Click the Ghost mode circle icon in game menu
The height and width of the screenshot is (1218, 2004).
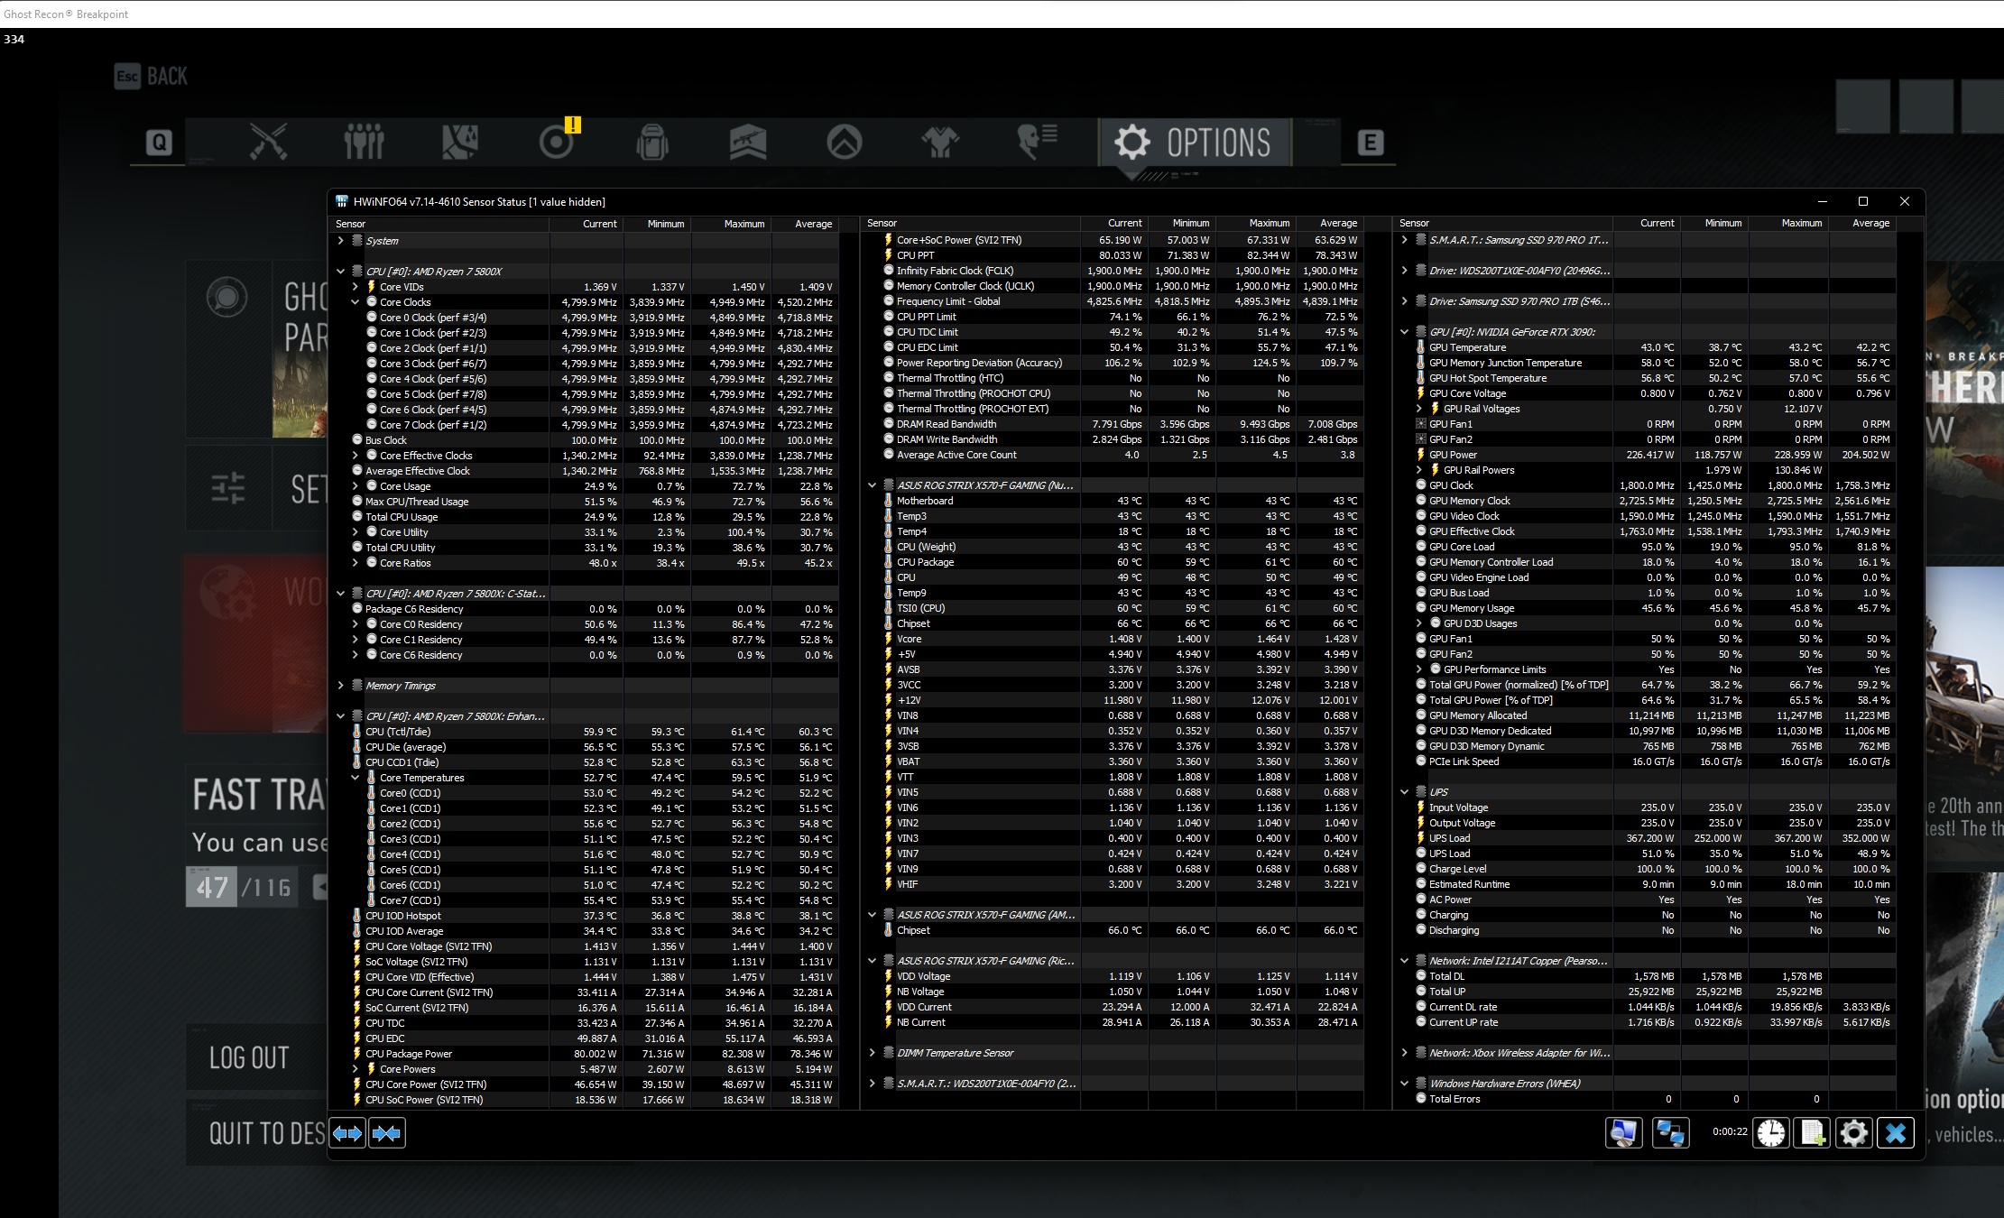226,296
